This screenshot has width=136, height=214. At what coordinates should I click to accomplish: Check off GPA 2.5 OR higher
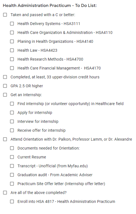pyautogui.click(x=5, y=86)
